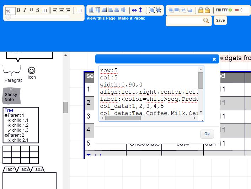The height and width of the screenshot is (189, 251).
Task: Click the first padlock icon
Action: pos(201,10)
